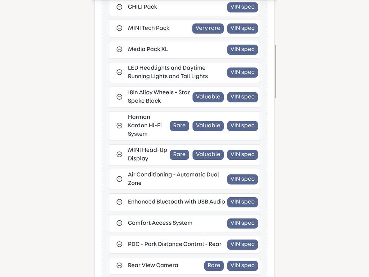Screen dimensions: 369x277
Task: Click the minus icon for PDC Park Distance Control
Action: tap(119, 244)
